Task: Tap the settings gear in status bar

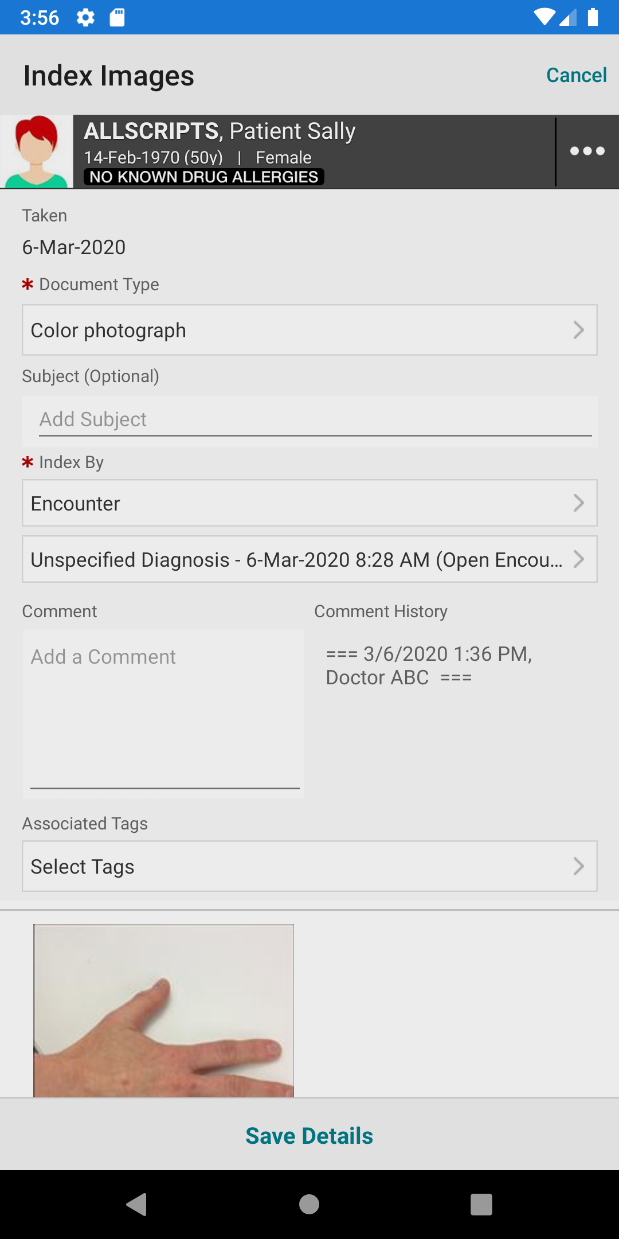Action: [x=85, y=18]
